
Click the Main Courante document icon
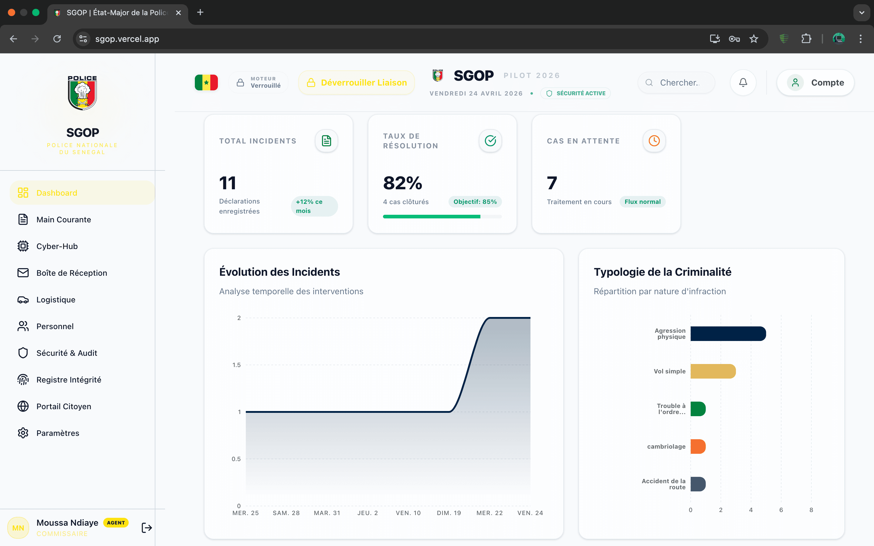(23, 220)
